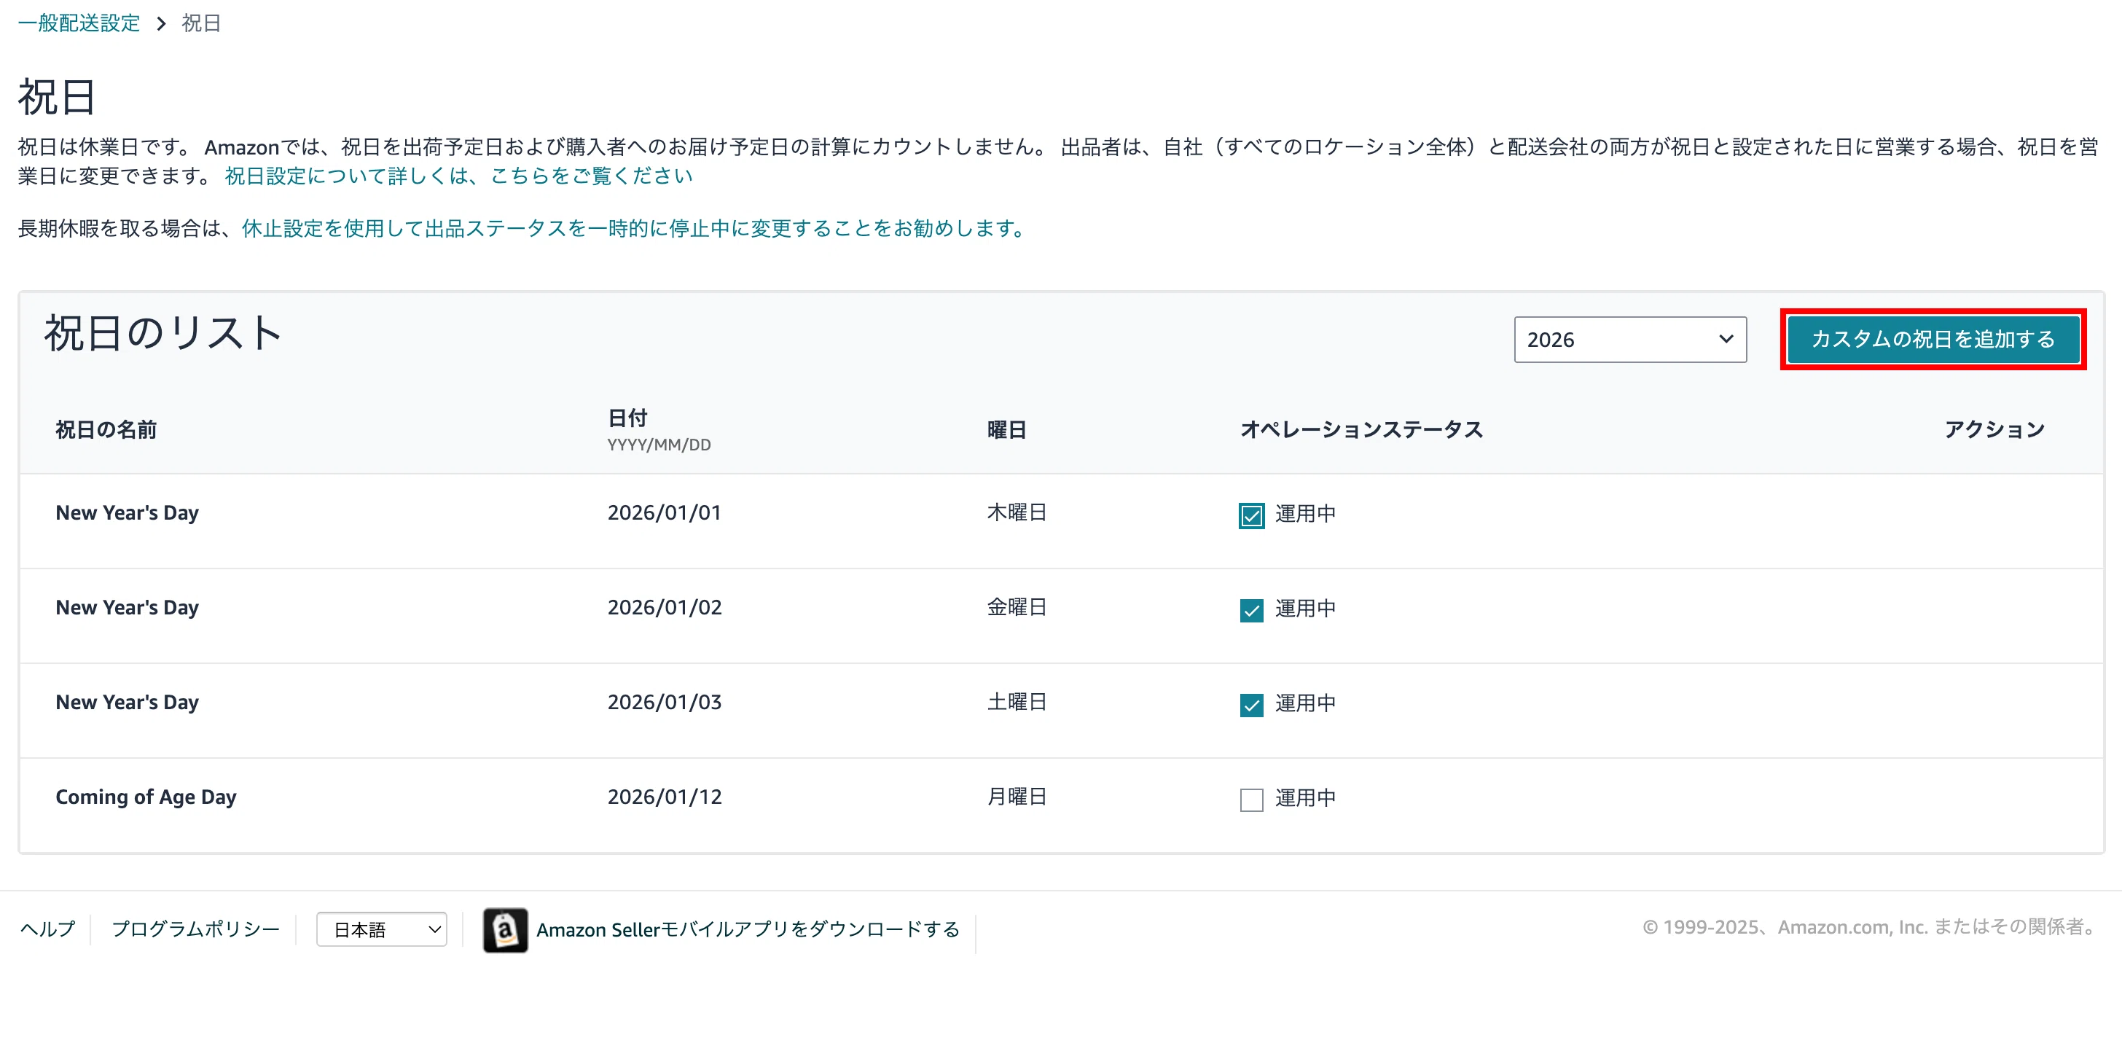Click the 日付 column header
Screen dimensions: 2122x1051
[x=627, y=418]
